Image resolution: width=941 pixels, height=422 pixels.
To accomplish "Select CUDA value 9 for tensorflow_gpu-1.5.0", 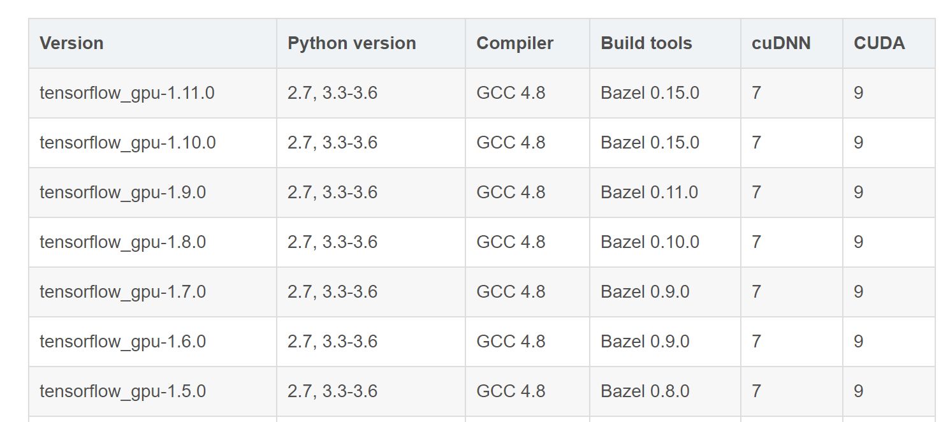I will [x=889, y=391].
